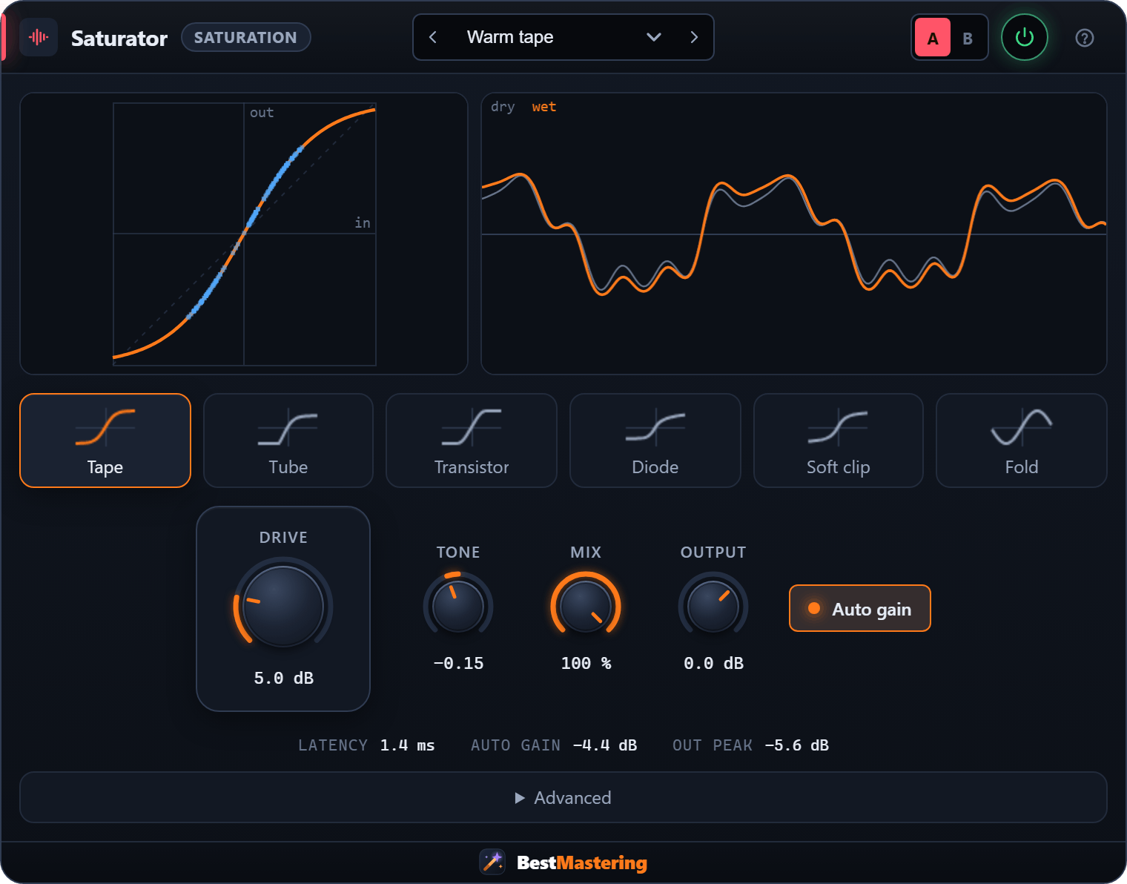Click the 5.0 dB drive value
This screenshot has width=1127, height=884.
(x=283, y=678)
